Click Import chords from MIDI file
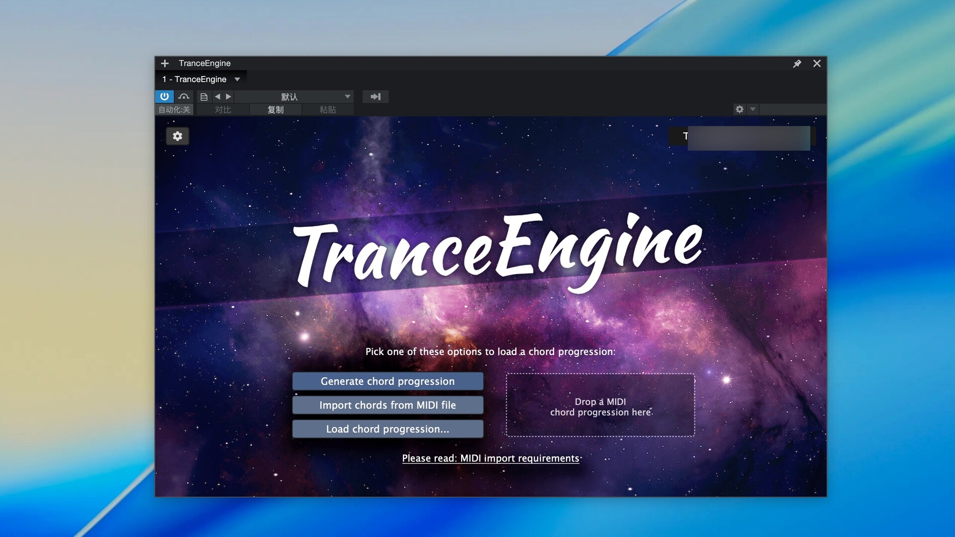 (x=387, y=405)
